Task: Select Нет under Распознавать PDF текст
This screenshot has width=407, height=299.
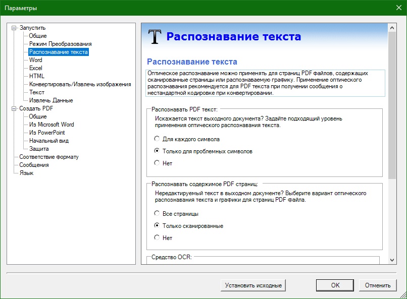Action: coord(157,163)
